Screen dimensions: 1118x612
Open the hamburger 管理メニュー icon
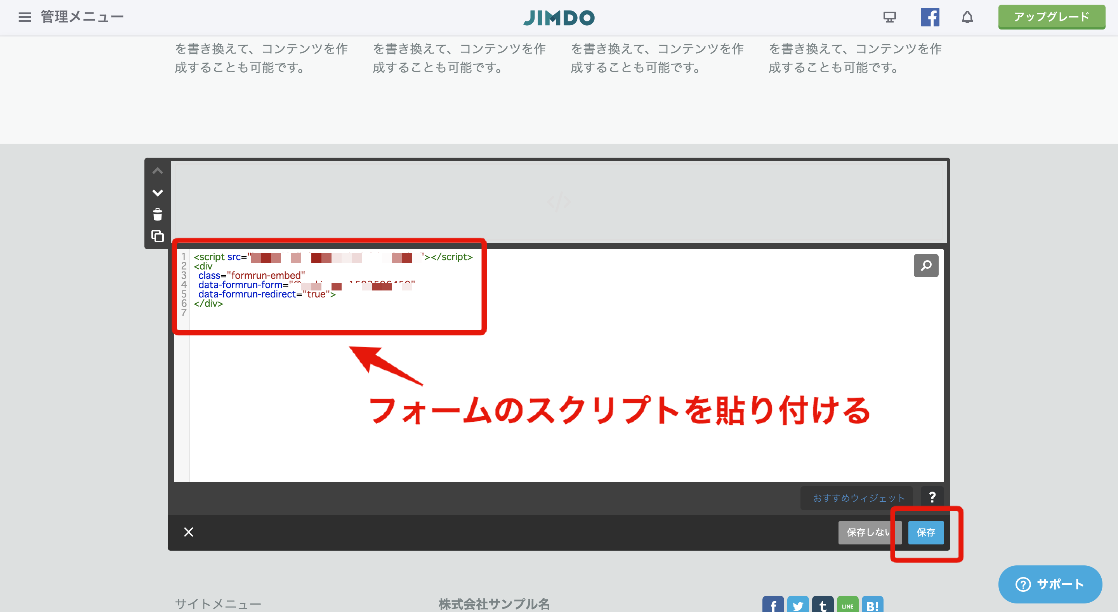pyautogui.click(x=25, y=17)
